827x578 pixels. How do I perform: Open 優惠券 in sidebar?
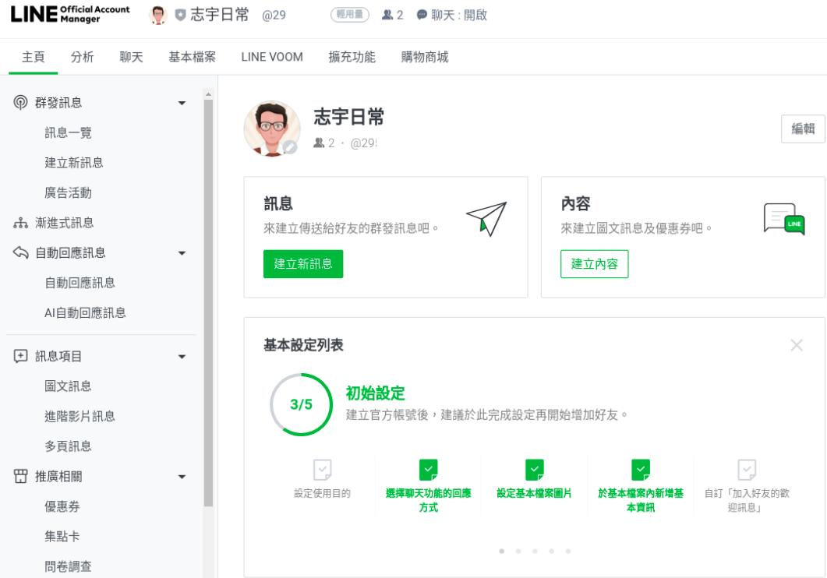(62, 506)
